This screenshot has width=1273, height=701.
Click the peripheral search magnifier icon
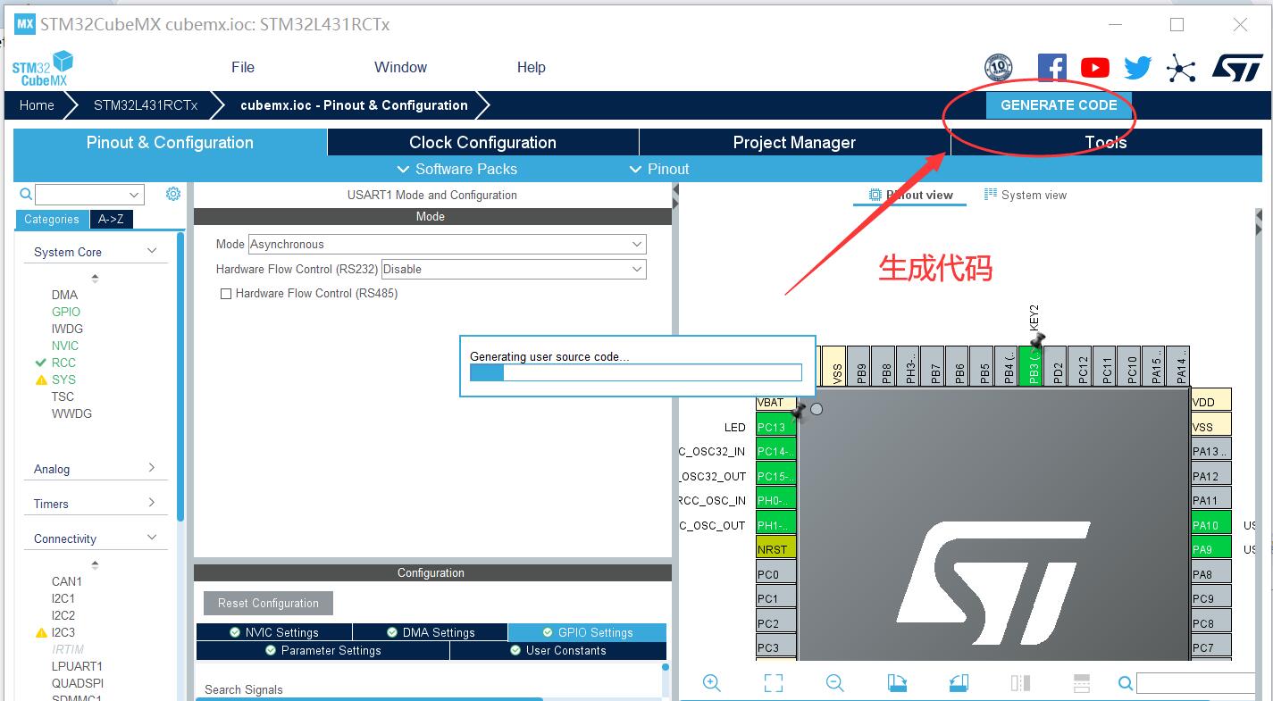tap(26, 194)
